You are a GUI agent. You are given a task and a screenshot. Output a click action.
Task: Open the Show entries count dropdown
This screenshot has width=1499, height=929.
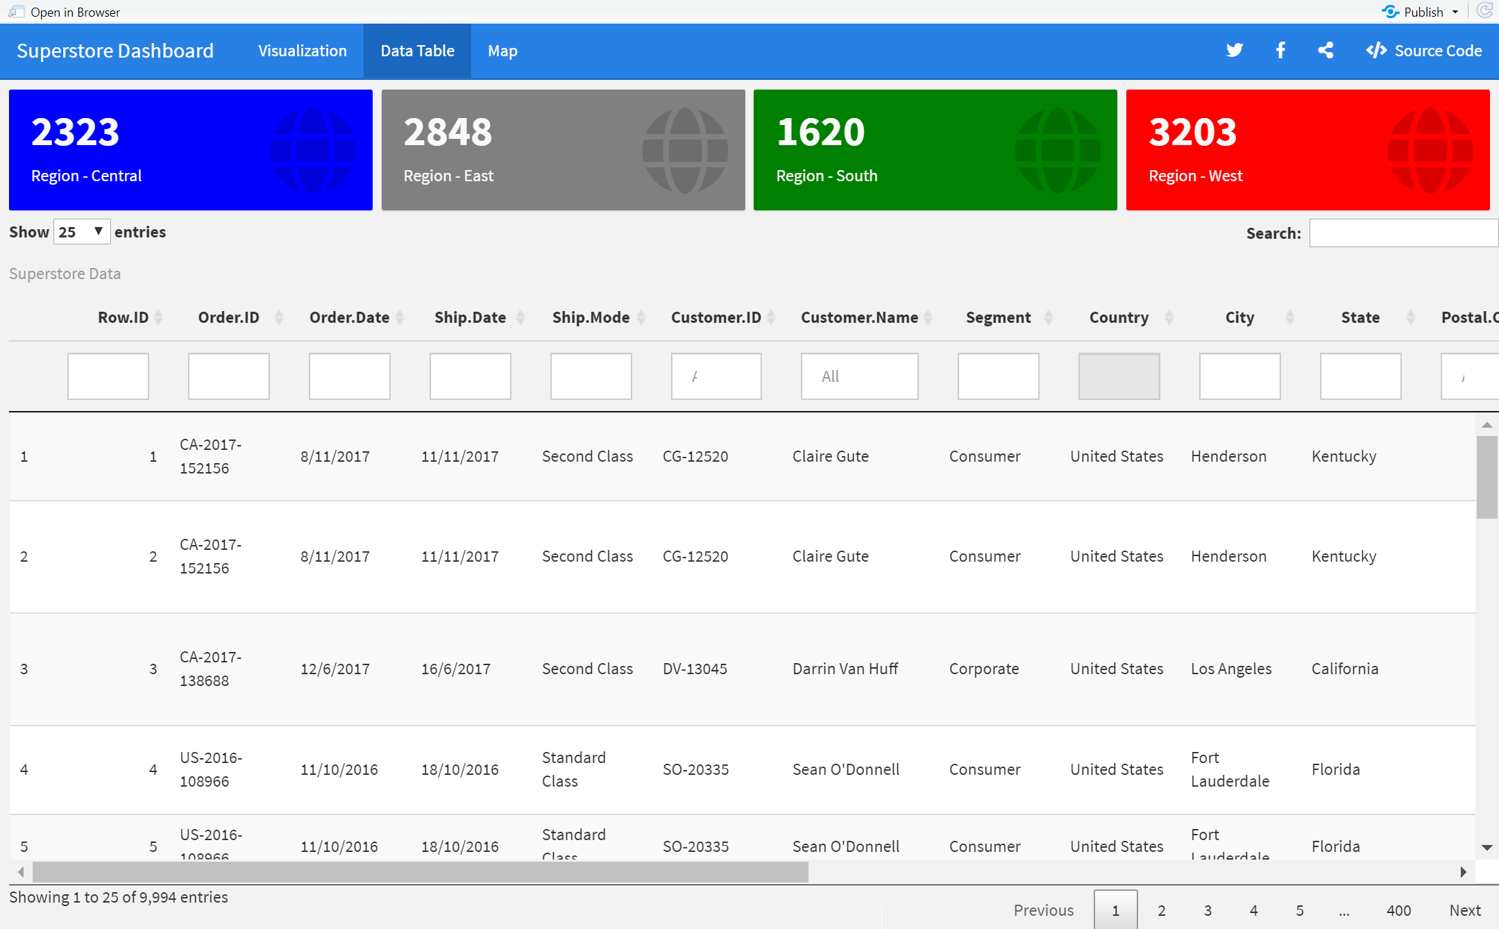tap(81, 232)
